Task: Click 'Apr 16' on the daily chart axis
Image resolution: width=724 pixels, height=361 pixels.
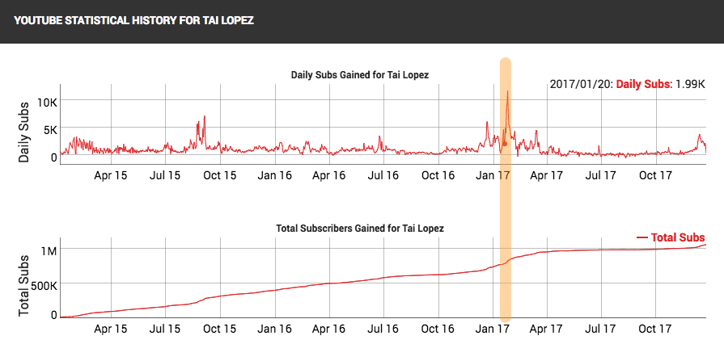Action: pos(329,176)
